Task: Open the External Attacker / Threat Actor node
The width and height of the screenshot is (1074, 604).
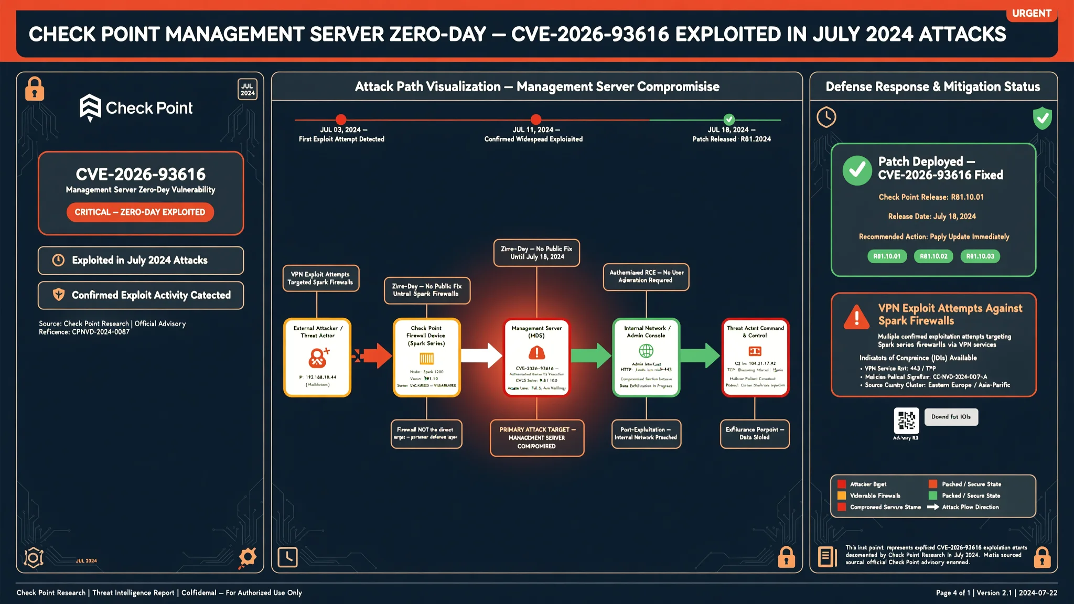Action: 317,358
